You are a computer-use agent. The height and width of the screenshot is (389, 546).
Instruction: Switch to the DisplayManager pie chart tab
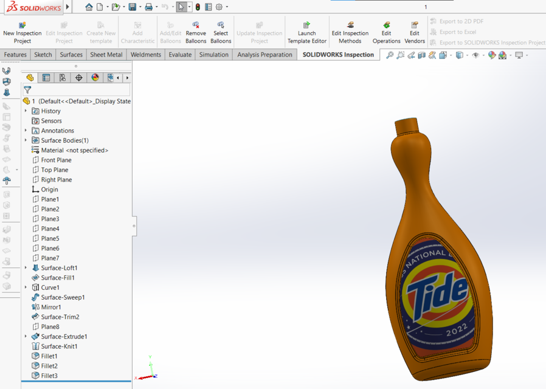[x=94, y=78]
